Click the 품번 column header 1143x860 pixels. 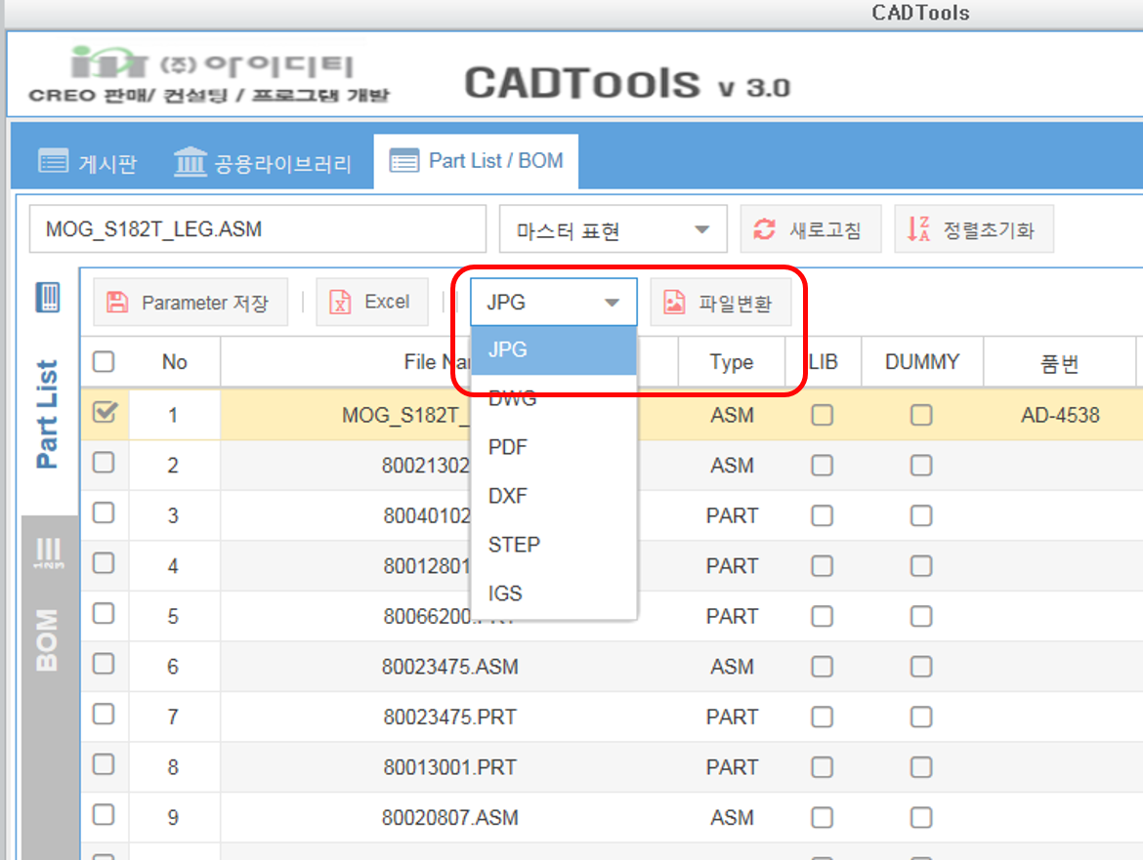point(1059,362)
